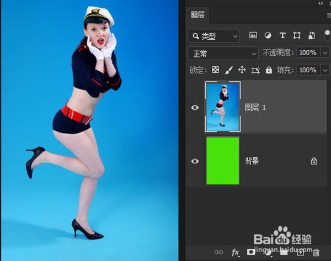Filter layers by shape layer icon
This screenshot has height=261, width=331.
click(297, 35)
